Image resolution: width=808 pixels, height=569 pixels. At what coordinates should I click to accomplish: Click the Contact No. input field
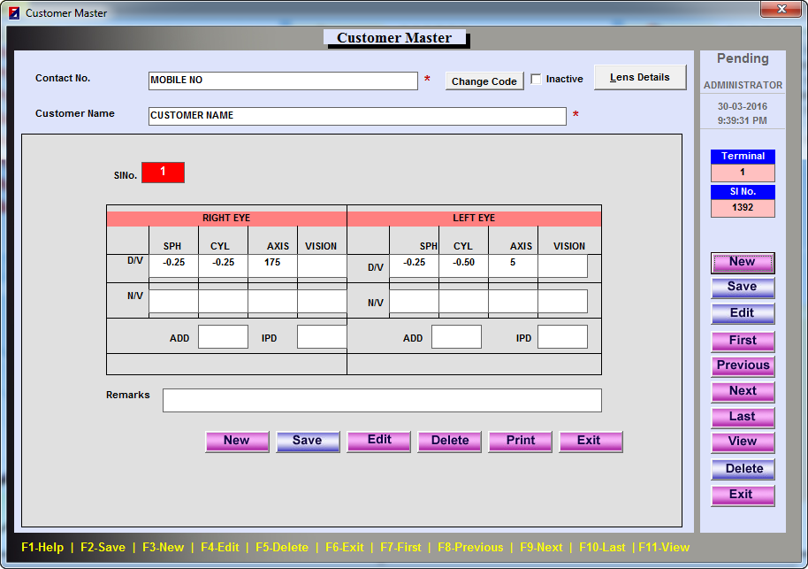[x=283, y=81]
